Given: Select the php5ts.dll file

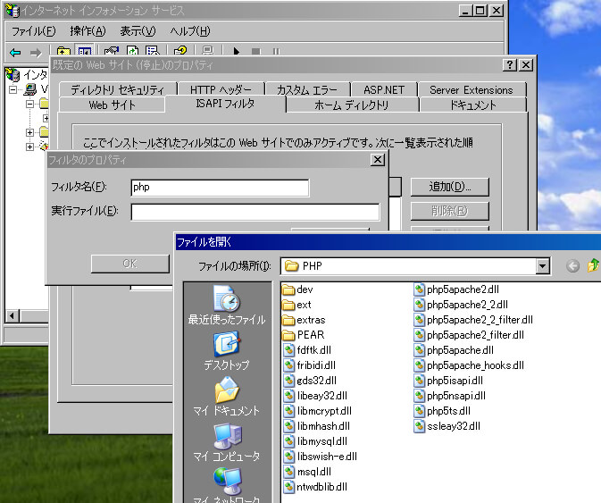Looking at the screenshot, I should pos(447,411).
